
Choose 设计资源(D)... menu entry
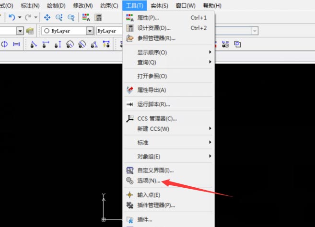click(x=169, y=28)
